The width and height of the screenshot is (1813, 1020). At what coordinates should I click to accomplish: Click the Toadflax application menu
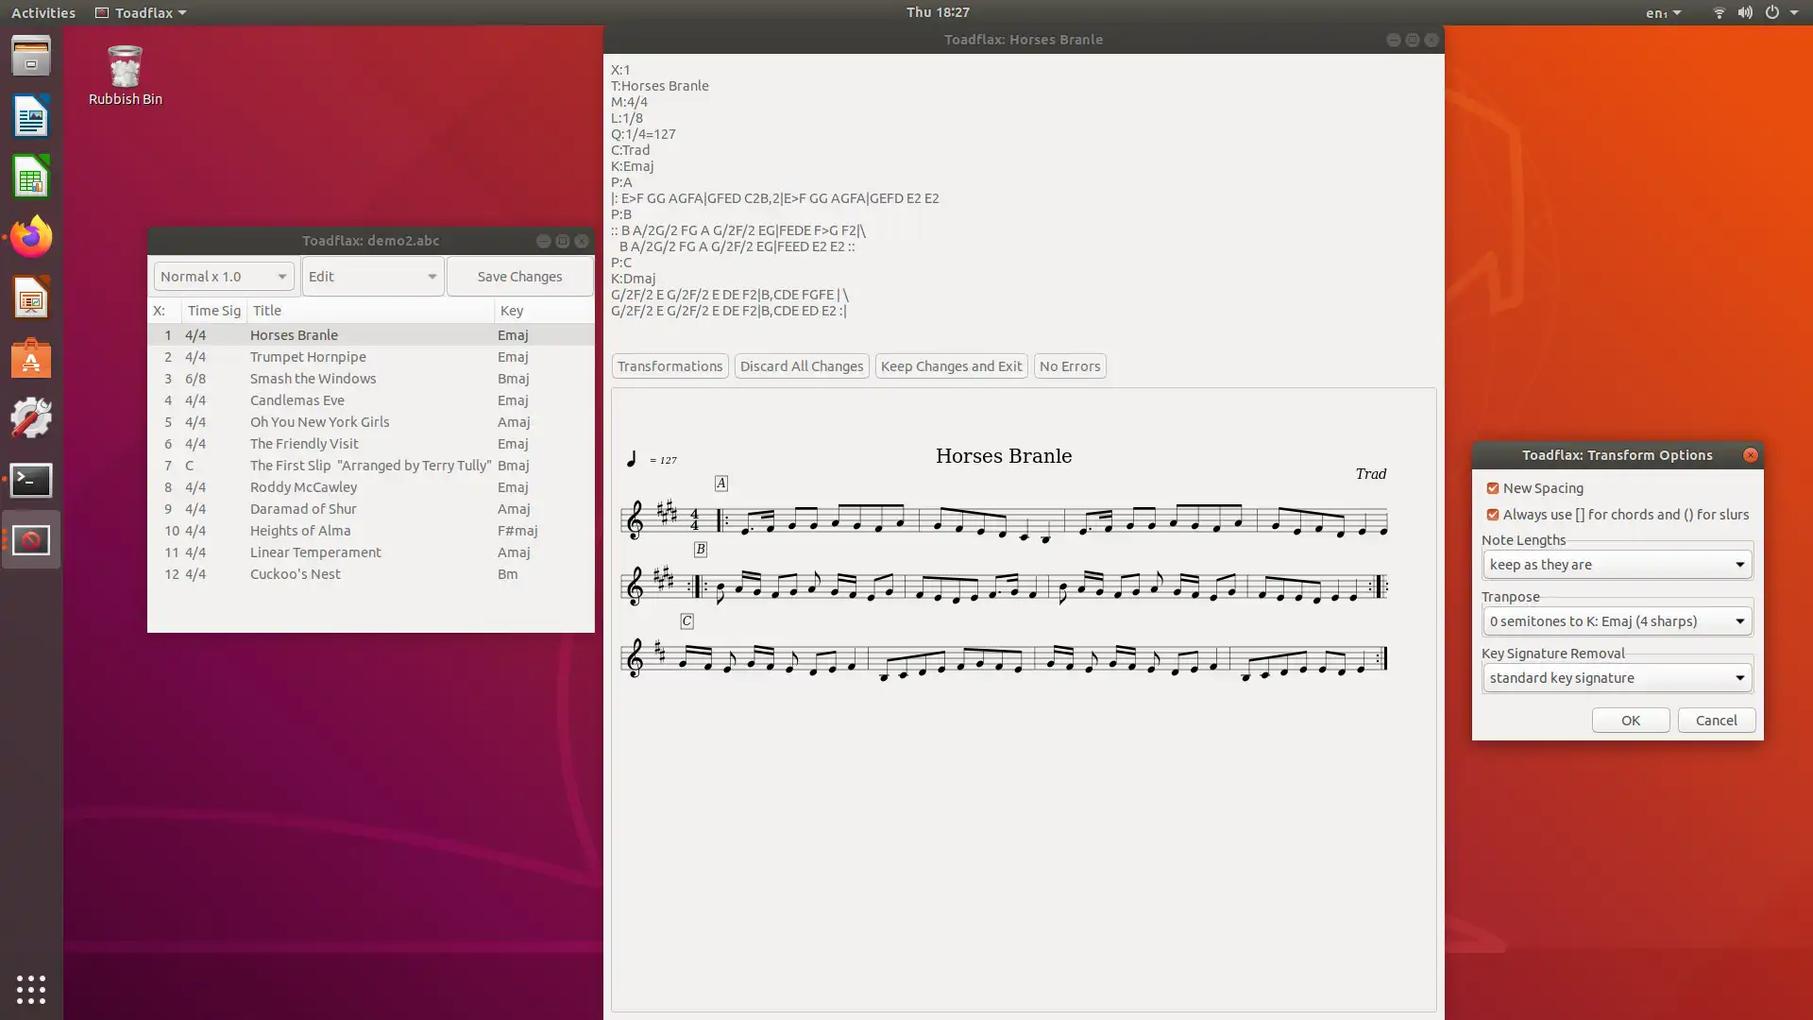tap(140, 12)
